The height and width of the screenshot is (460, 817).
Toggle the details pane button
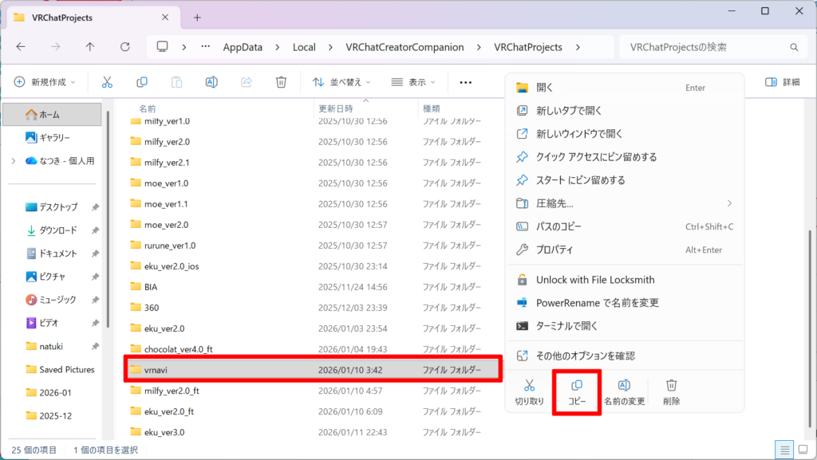pos(782,82)
